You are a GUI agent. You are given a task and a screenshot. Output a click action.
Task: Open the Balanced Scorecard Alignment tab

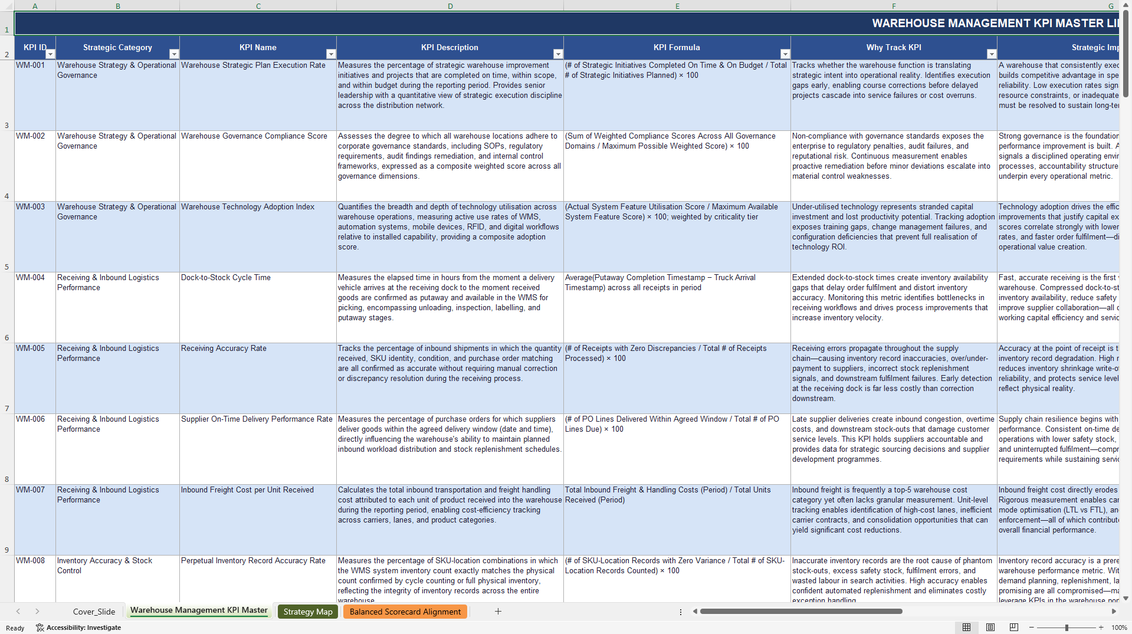tap(405, 612)
